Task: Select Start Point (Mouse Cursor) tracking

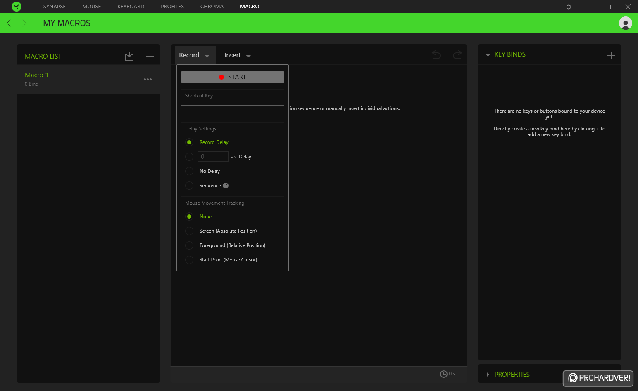Action: point(189,260)
